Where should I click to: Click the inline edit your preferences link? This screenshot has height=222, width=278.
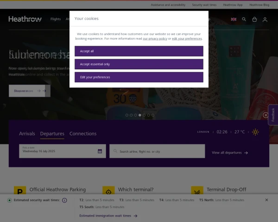187,38
